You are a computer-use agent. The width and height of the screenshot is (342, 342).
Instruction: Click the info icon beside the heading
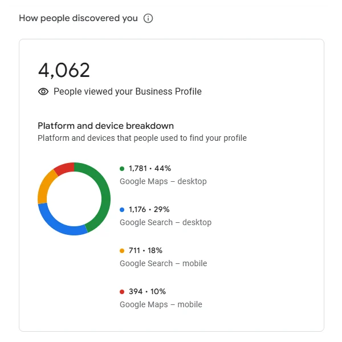coord(148,18)
